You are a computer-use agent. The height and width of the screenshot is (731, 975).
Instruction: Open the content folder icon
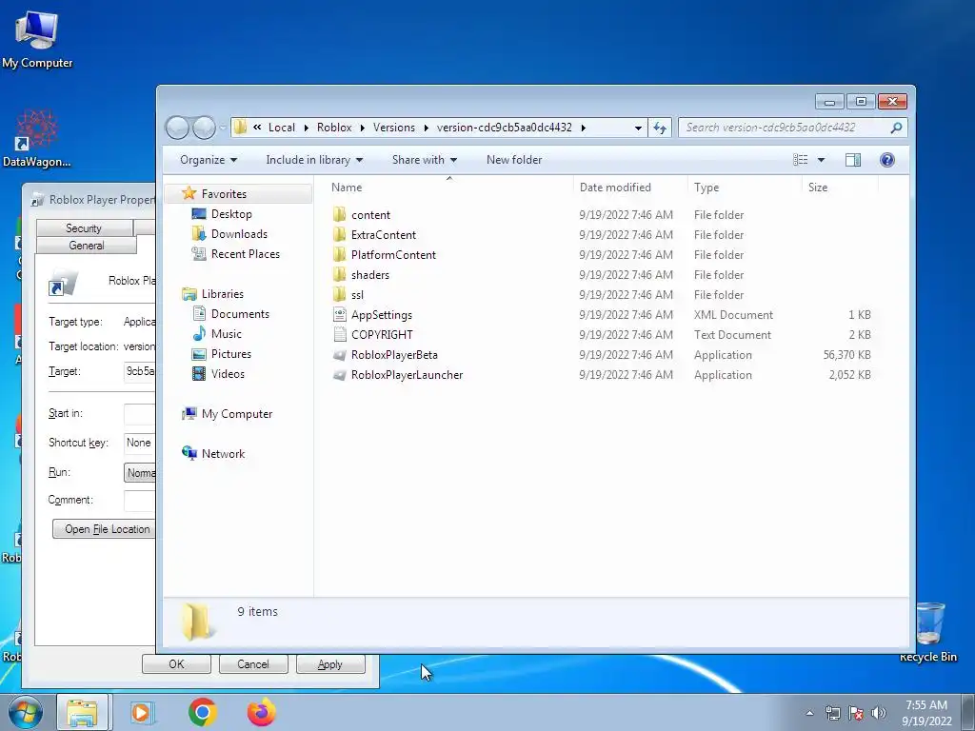click(x=340, y=214)
